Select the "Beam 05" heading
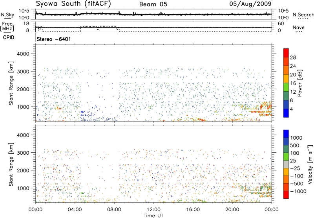Screen dimensions: 314x218 [x=153, y=4]
